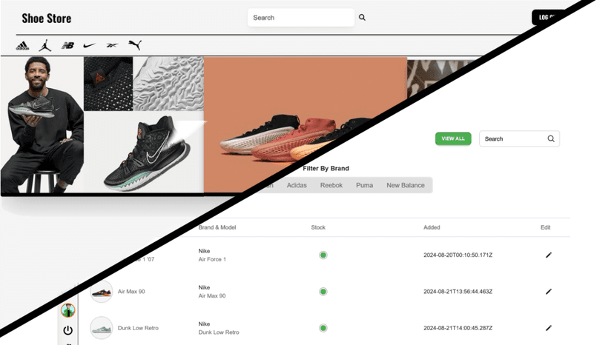Focus the Shoe Store search field
This screenshot has width=614, height=345.
pyautogui.click(x=301, y=18)
